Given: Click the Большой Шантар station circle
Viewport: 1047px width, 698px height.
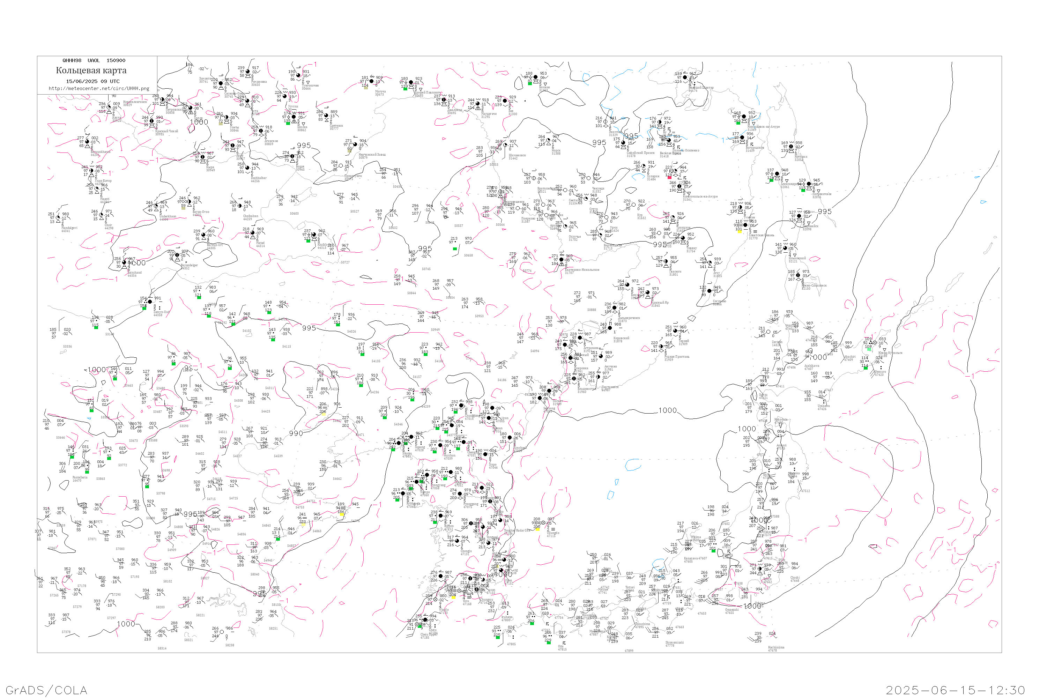Looking at the screenshot, I should point(685,77).
